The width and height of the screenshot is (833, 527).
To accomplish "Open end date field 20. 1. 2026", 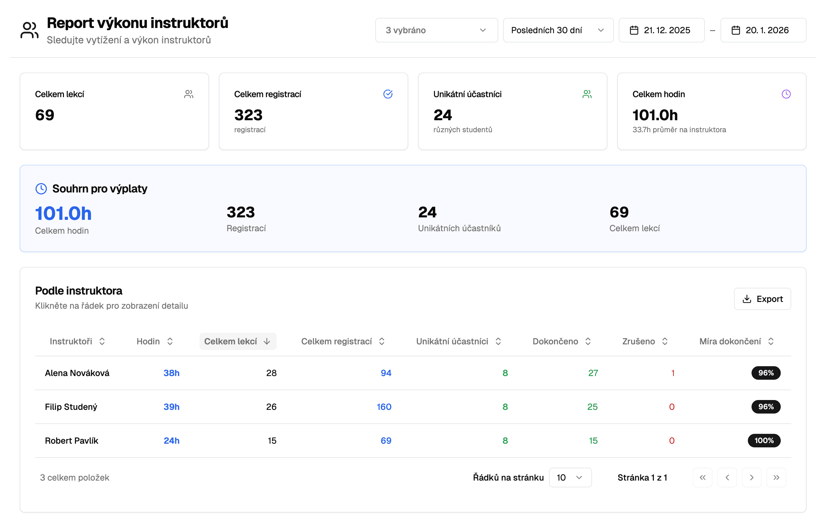I will 763,30.
